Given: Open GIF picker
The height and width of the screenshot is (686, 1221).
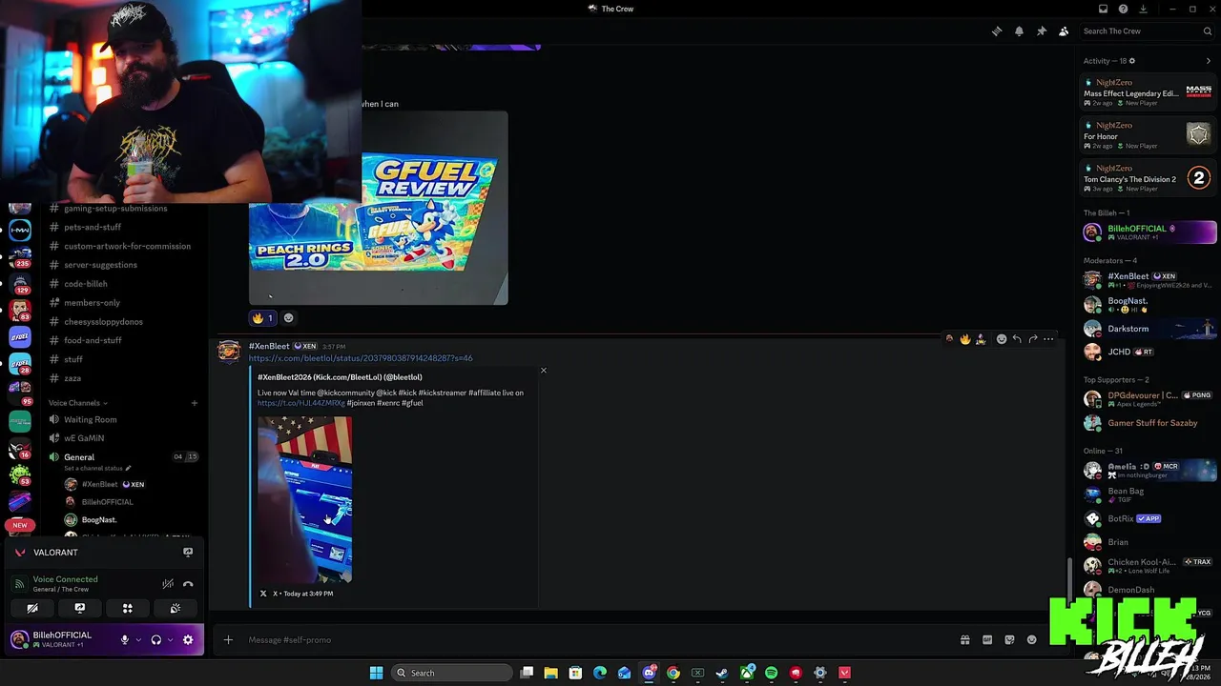Looking at the screenshot, I should pyautogui.click(x=987, y=640).
